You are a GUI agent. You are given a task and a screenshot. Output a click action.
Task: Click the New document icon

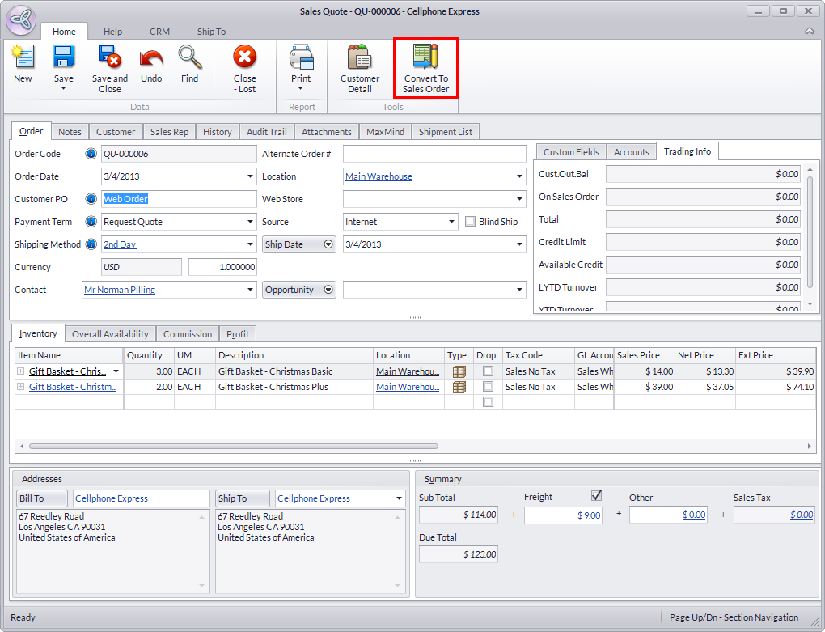coord(23,58)
